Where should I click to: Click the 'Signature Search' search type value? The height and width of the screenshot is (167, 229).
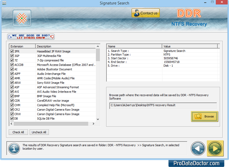tap(174, 51)
